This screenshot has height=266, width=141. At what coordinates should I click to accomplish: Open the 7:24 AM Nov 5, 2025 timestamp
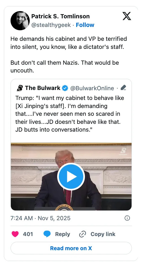[40, 218]
